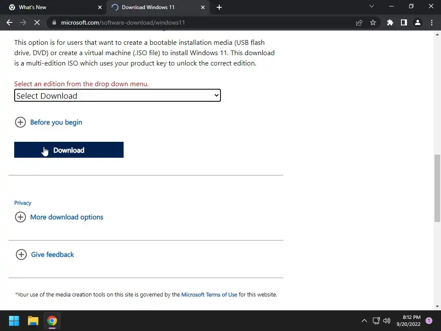Click the scrollbar up arrow
The image size is (441, 331).
437,34
